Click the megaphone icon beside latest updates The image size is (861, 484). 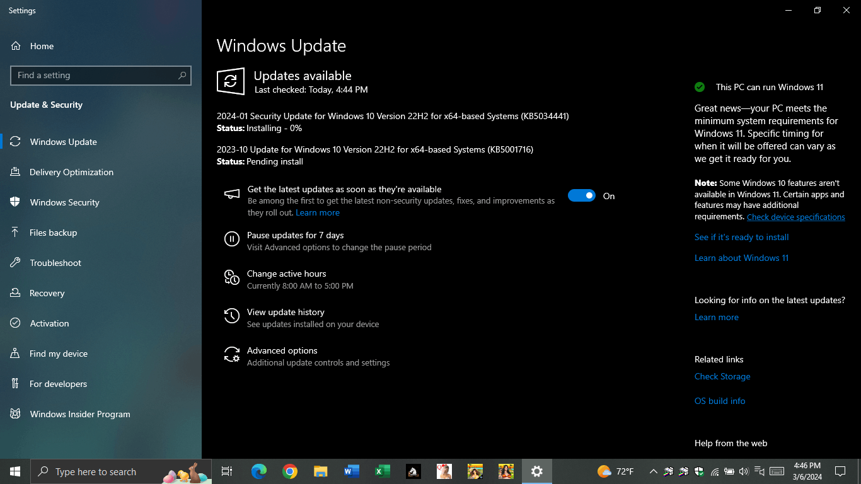coord(232,194)
